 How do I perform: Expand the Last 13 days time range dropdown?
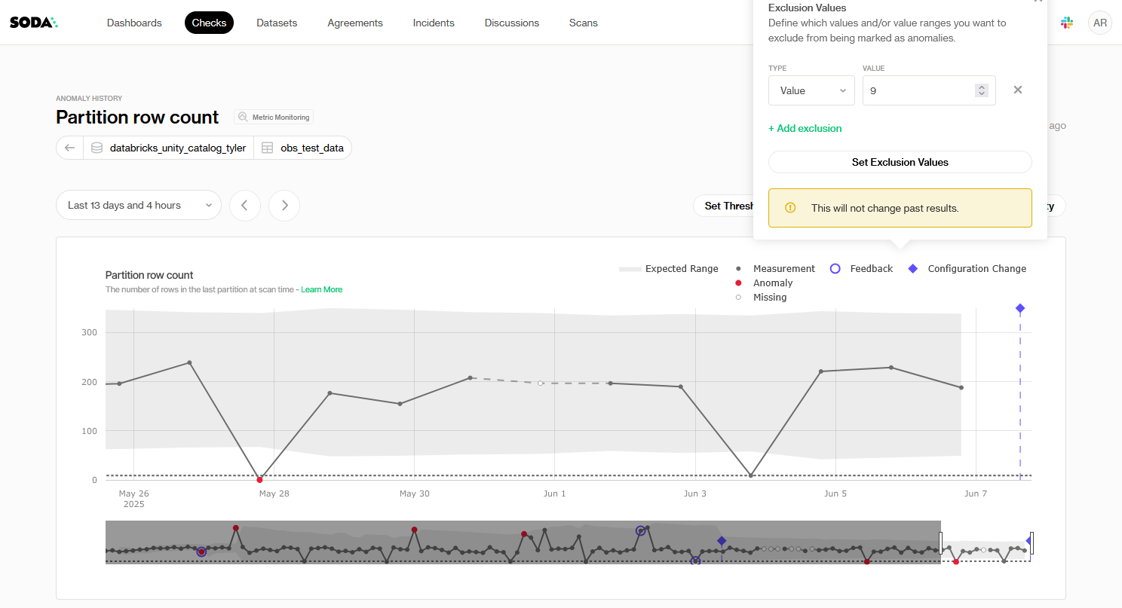click(x=139, y=206)
